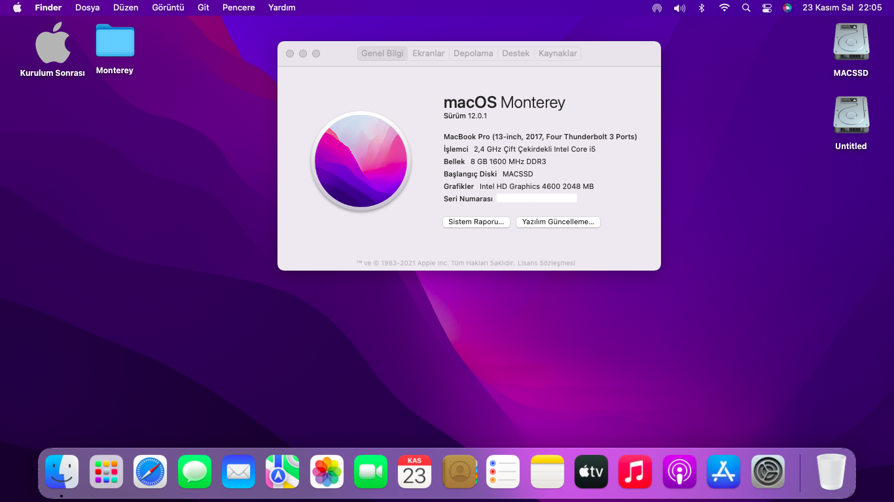Open the Photos app icon
This screenshot has height=502, width=894.
pyautogui.click(x=327, y=471)
